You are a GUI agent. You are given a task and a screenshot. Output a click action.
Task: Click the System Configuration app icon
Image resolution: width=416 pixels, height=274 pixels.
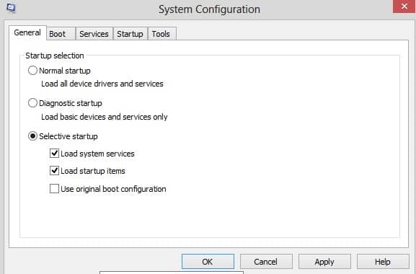click(x=11, y=7)
